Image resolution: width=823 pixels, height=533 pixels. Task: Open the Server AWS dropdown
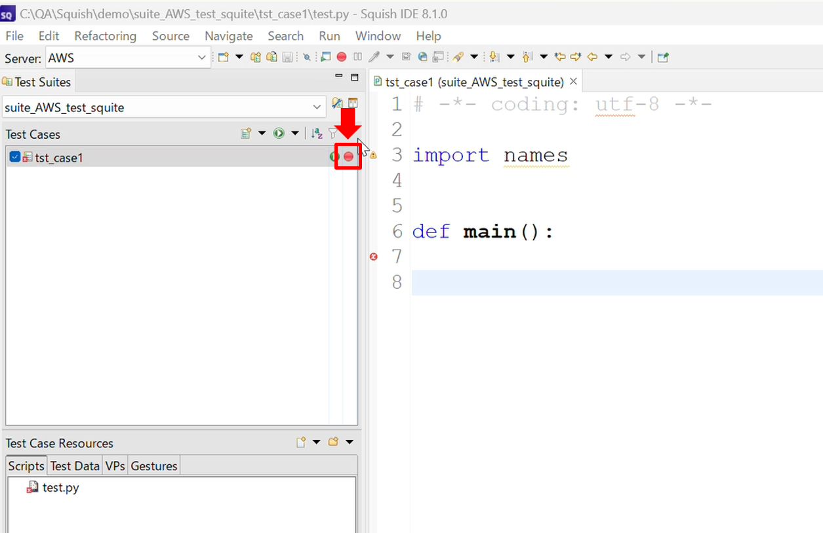click(x=201, y=58)
